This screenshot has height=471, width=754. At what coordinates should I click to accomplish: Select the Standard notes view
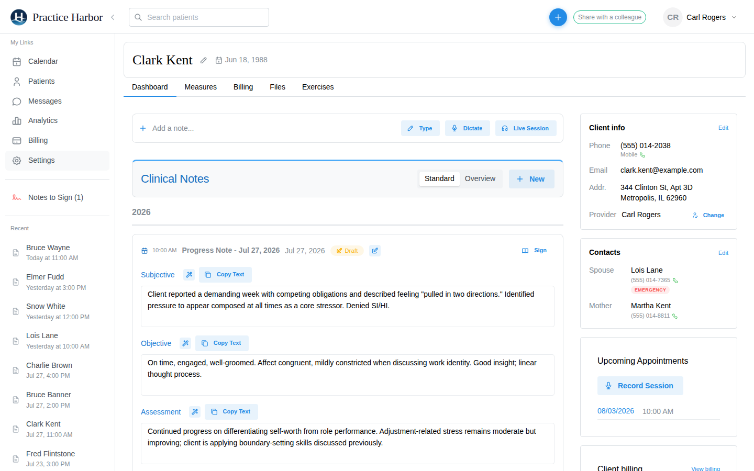[439, 178]
